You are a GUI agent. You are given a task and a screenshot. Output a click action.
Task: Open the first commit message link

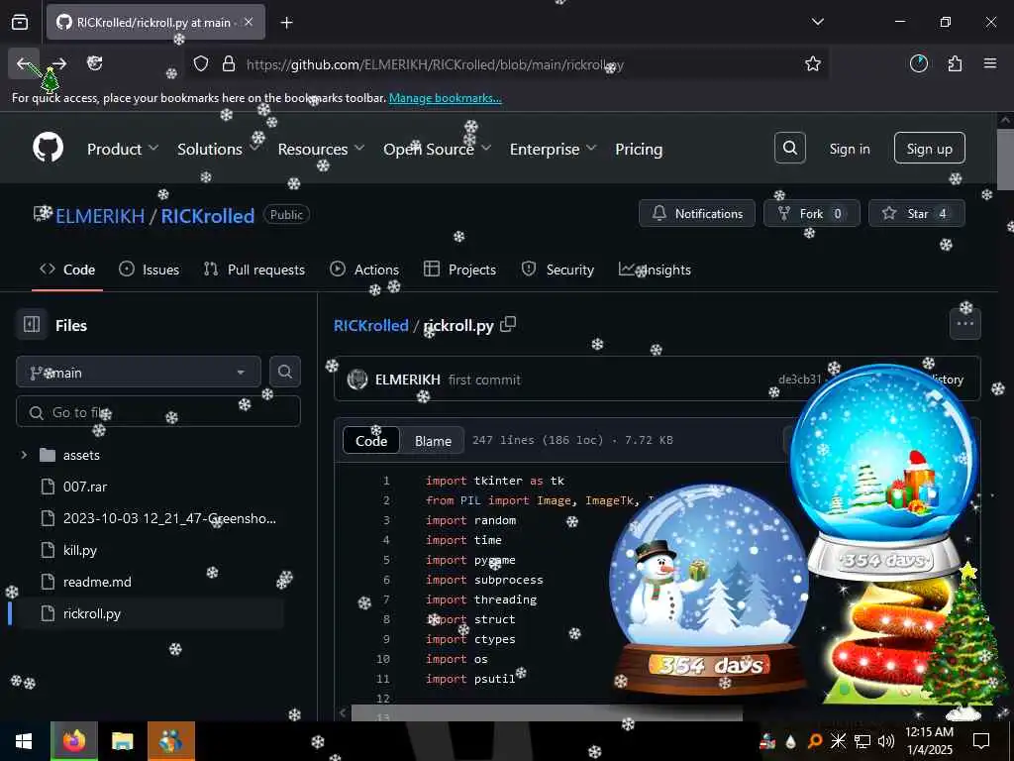[484, 380]
